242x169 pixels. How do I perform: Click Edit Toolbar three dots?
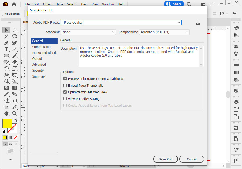(10, 159)
